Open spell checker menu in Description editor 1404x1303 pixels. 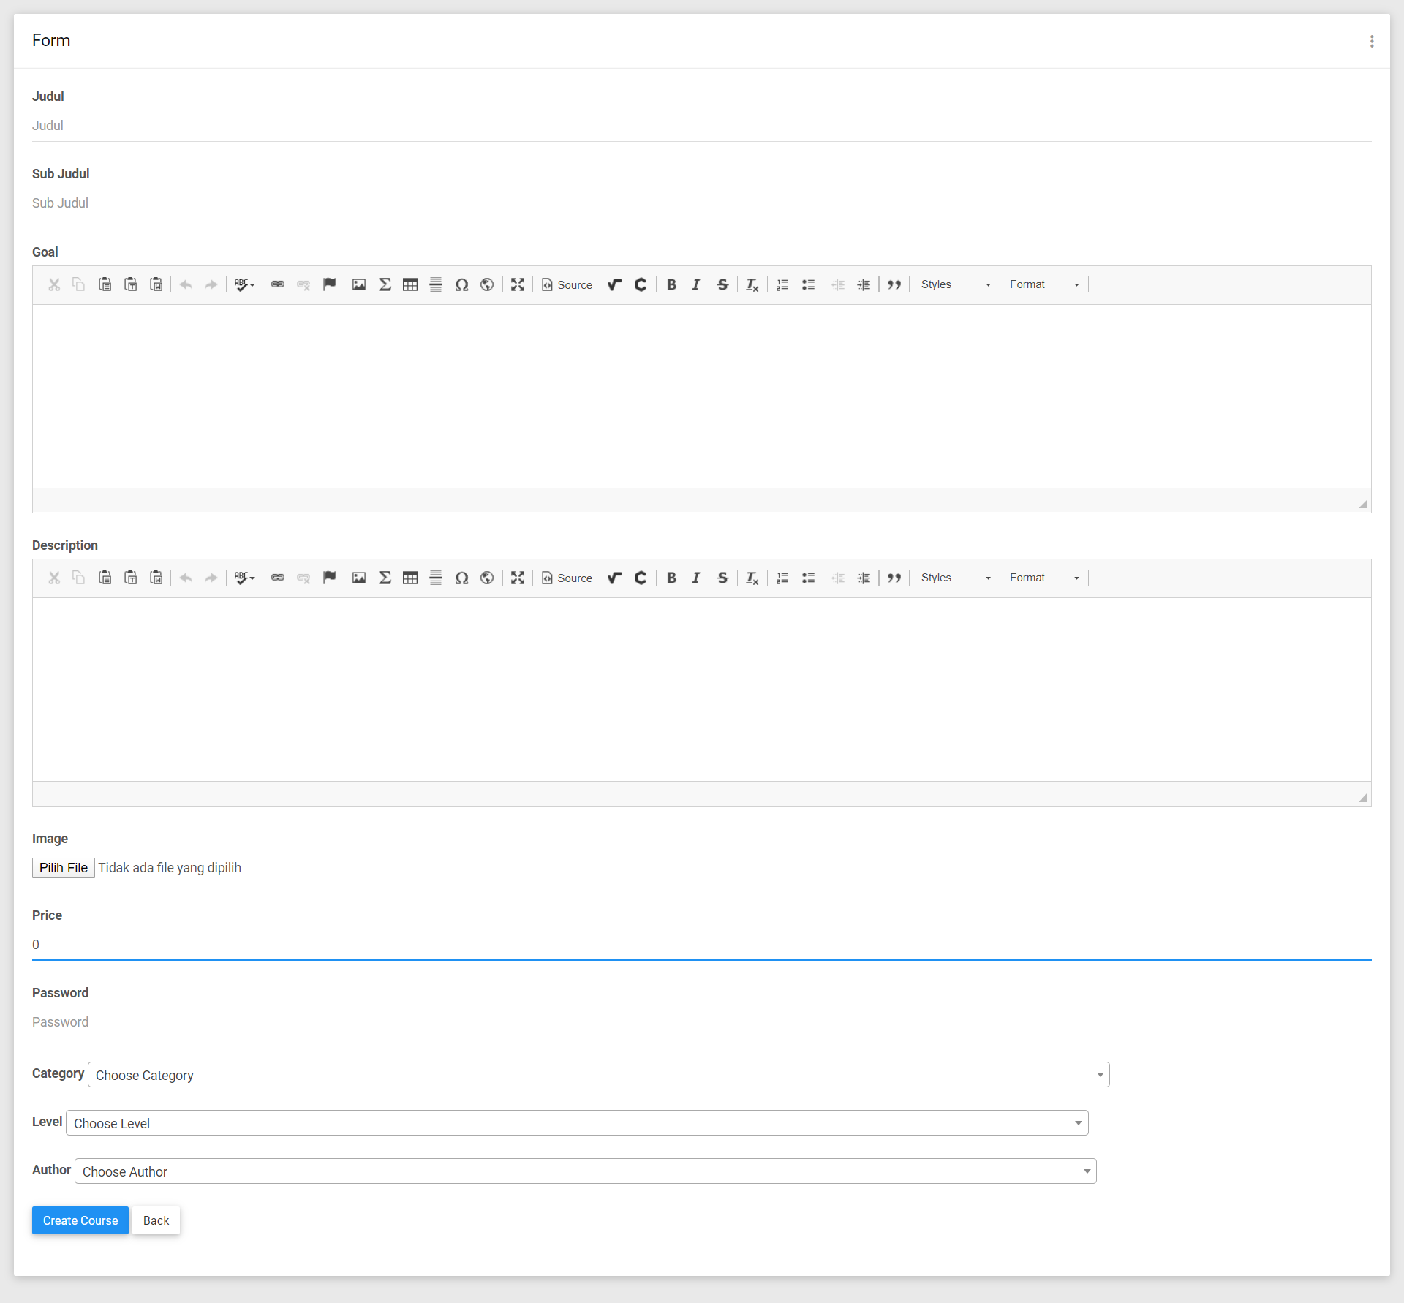coord(244,578)
